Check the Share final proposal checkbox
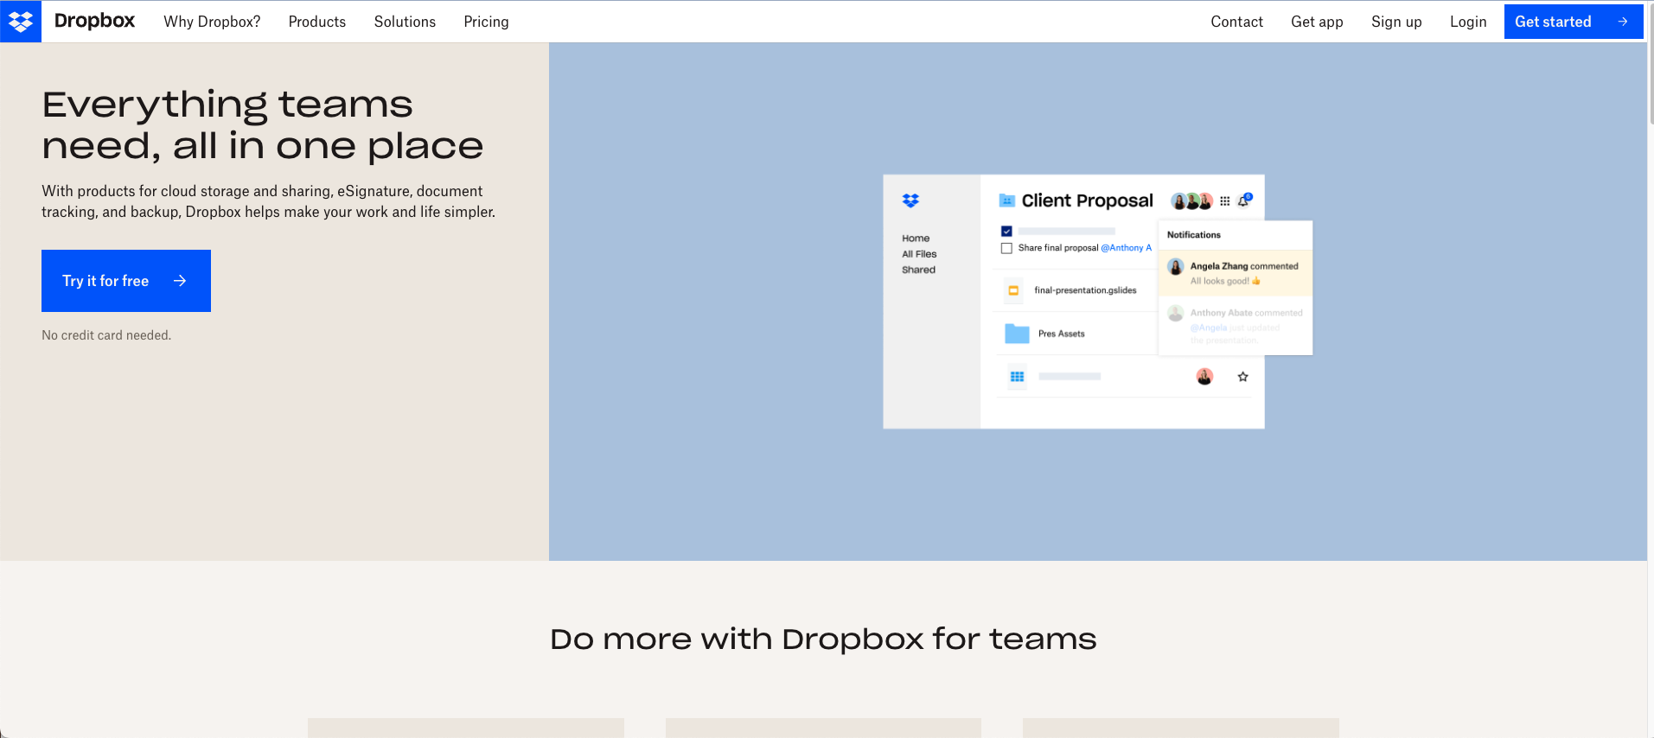This screenshot has width=1654, height=738. tap(1006, 248)
